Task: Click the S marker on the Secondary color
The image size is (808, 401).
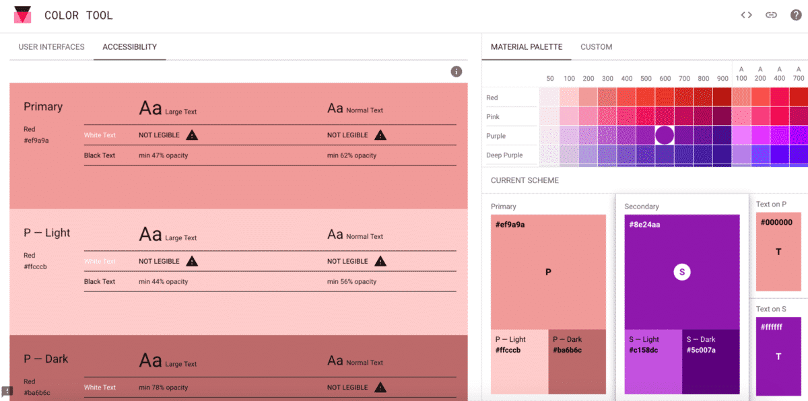Action: [x=682, y=272]
